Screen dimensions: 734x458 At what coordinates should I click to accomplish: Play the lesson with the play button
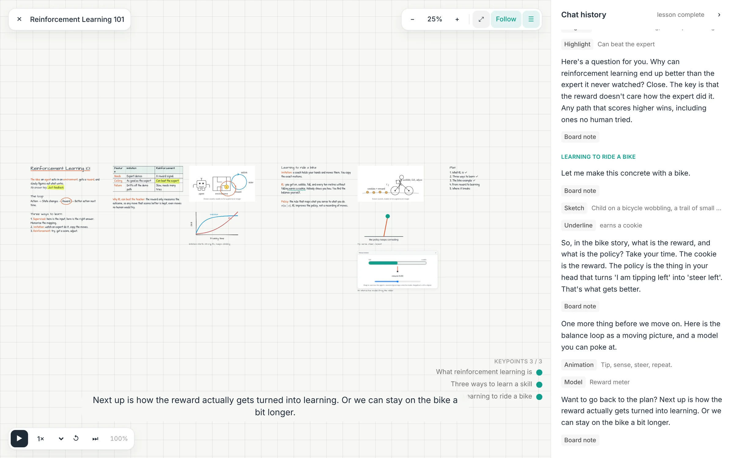pyautogui.click(x=19, y=438)
